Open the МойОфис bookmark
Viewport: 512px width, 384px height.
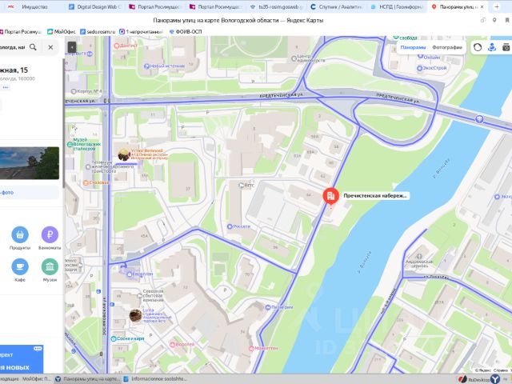pyautogui.click(x=61, y=32)
